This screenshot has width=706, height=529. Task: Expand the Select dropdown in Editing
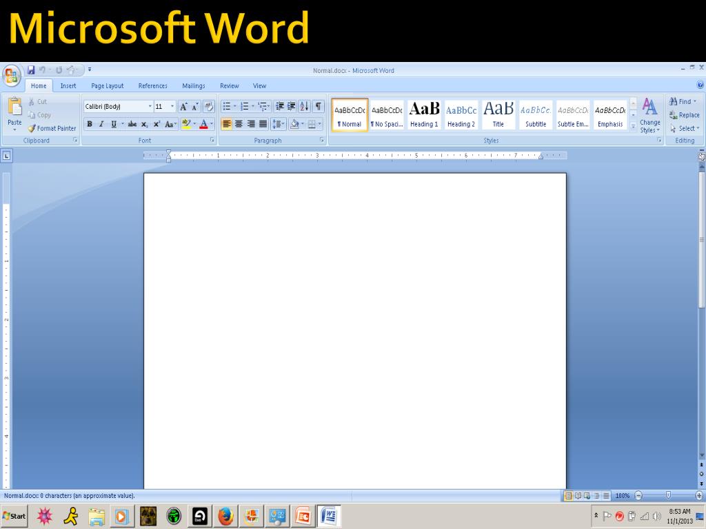coord(698,129)
